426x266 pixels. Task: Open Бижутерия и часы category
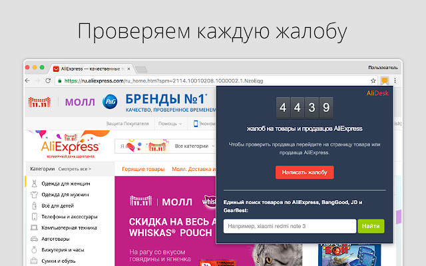(x=63, y=250)
